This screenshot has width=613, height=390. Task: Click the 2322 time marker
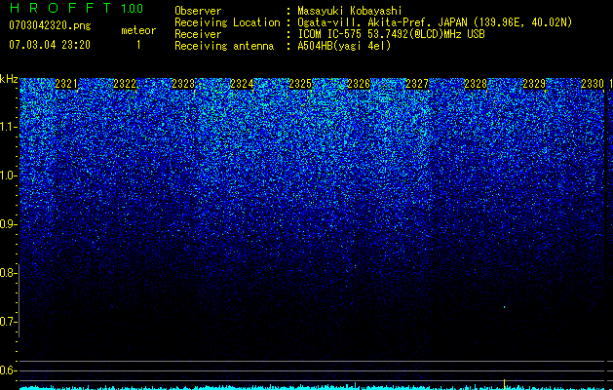(x=125, y=84)
